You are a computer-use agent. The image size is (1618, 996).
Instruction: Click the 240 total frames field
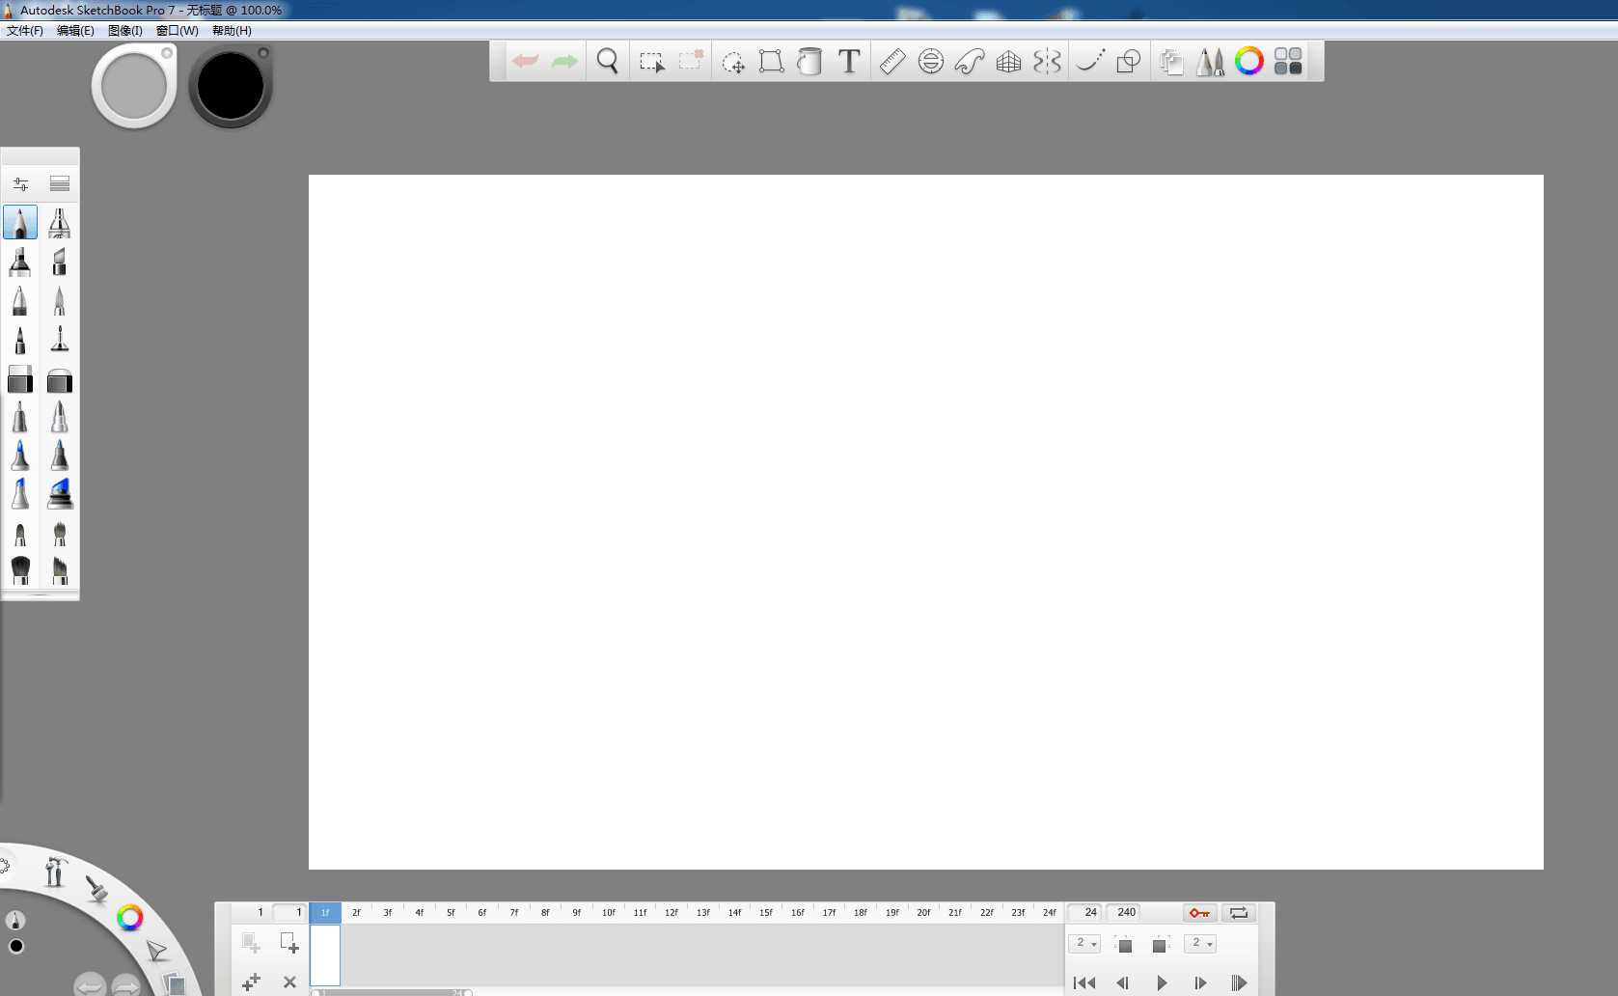click(1126, 912)
